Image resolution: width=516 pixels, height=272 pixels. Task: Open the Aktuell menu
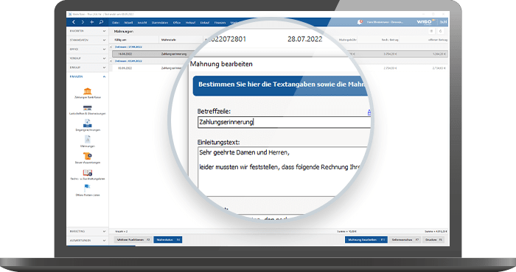128,23
